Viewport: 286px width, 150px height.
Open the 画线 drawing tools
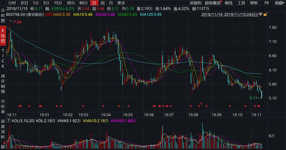pyautogui.click(x=228, y=3)
